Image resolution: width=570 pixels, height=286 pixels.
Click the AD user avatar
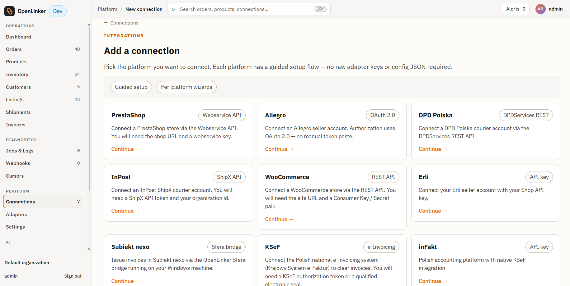coord(540,9)
